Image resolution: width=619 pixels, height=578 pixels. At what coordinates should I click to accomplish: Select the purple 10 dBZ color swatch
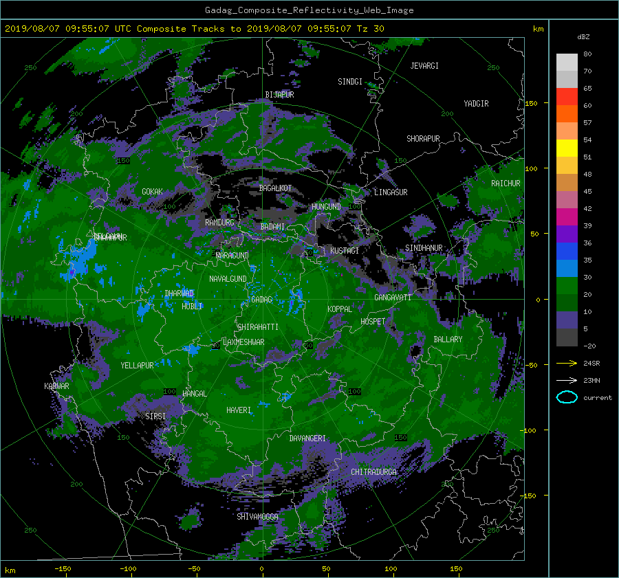click(x=567, y=320)
